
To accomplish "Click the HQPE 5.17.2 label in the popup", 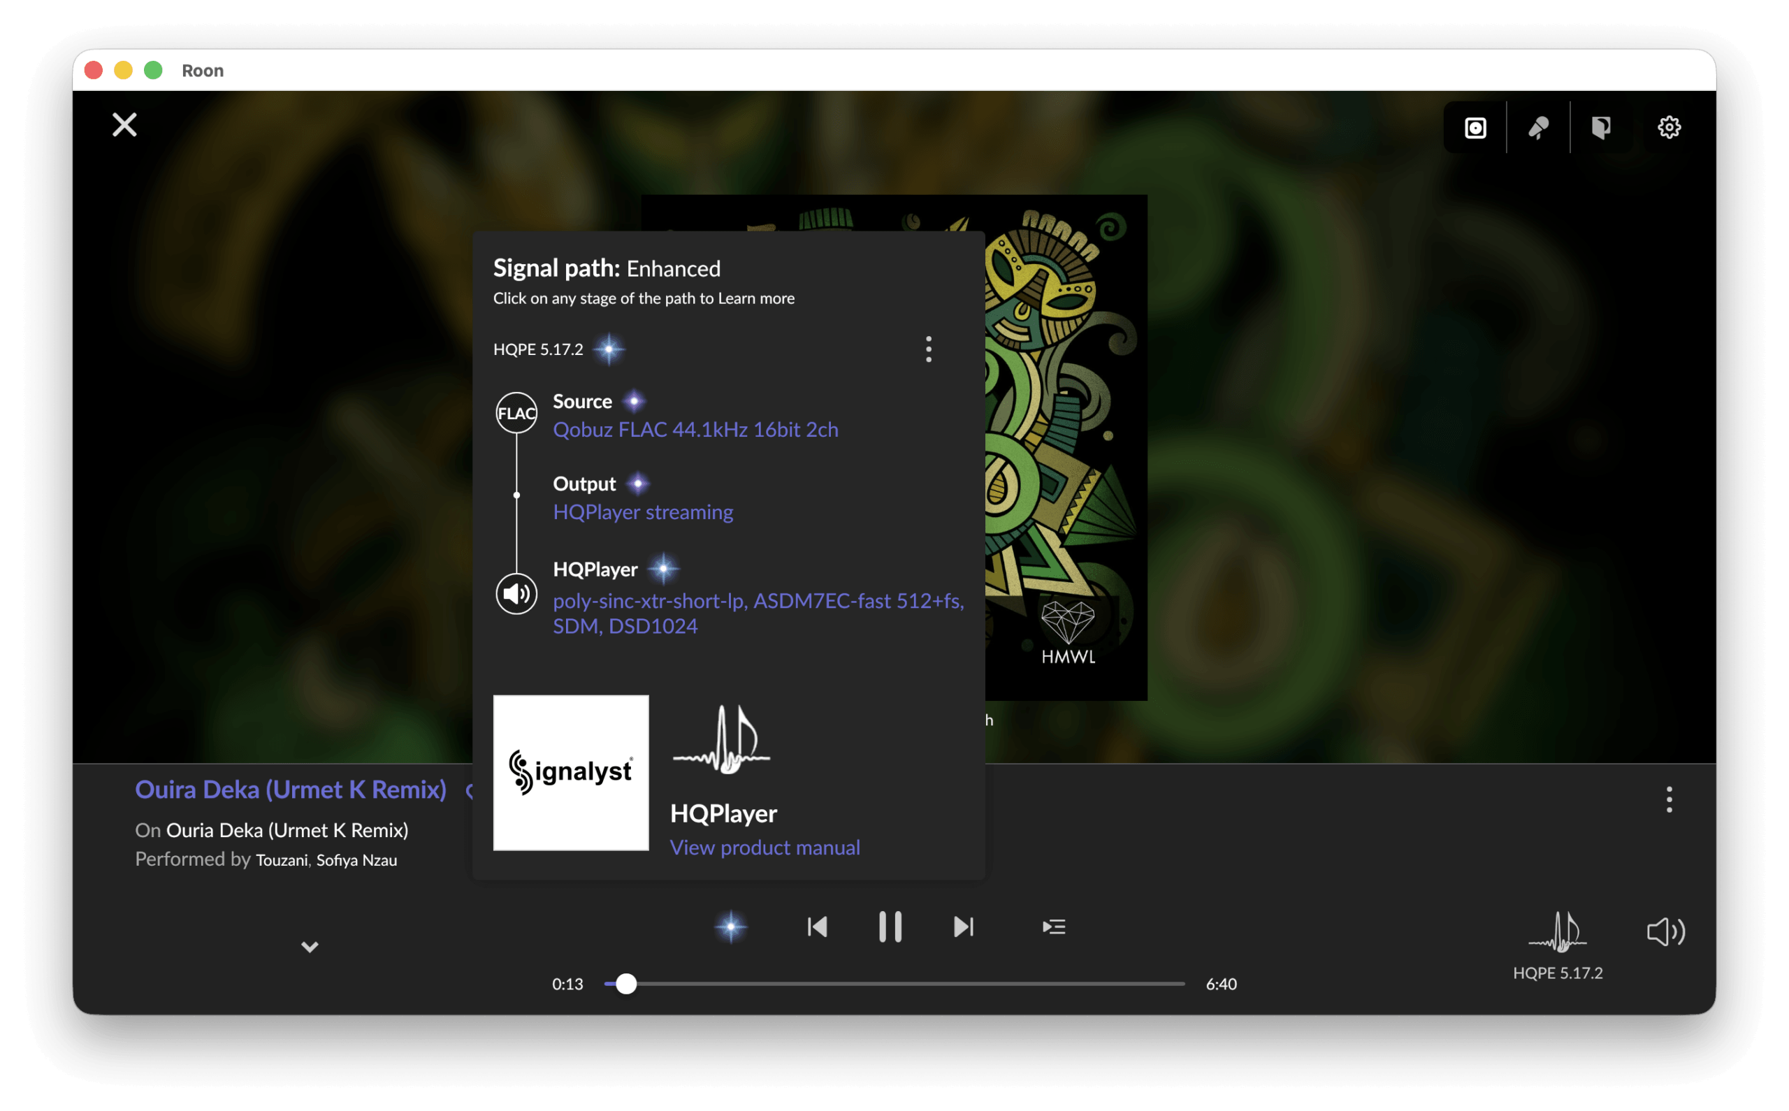I will (x=538, y=350).
